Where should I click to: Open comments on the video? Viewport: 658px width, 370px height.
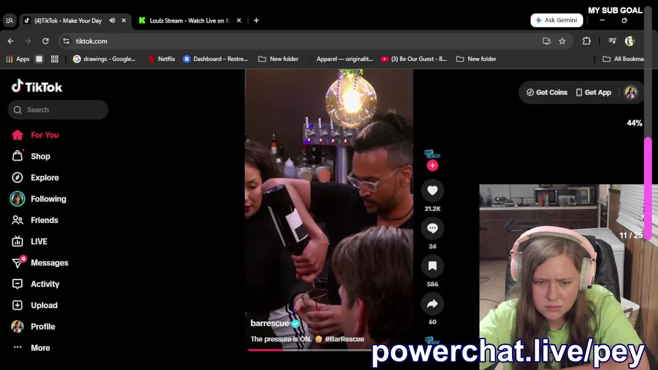pos(432,228)
